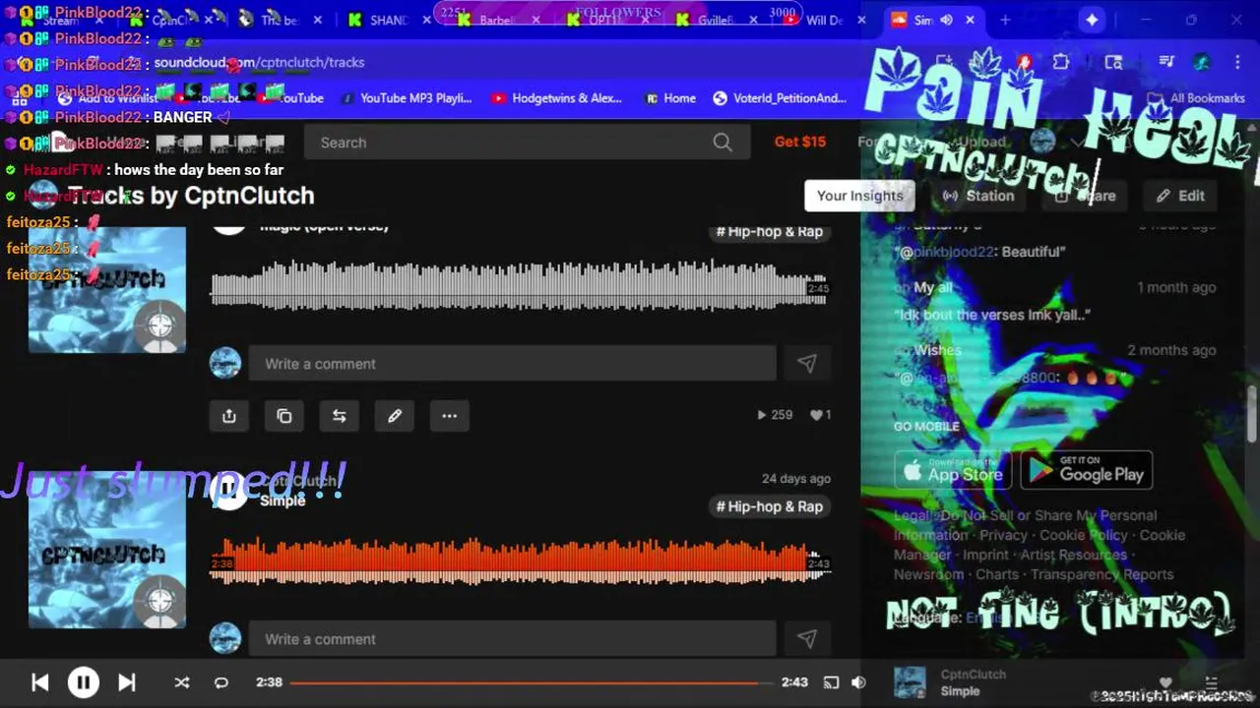This screenshot has width=1260, height=708.
Task: Open the Hip-hop & Rap tag on Magic track
Action: pyautogui.click(x=770, y=231)
